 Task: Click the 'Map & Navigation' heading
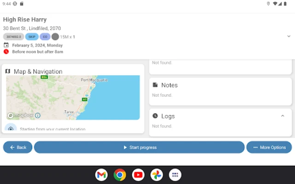38,71
